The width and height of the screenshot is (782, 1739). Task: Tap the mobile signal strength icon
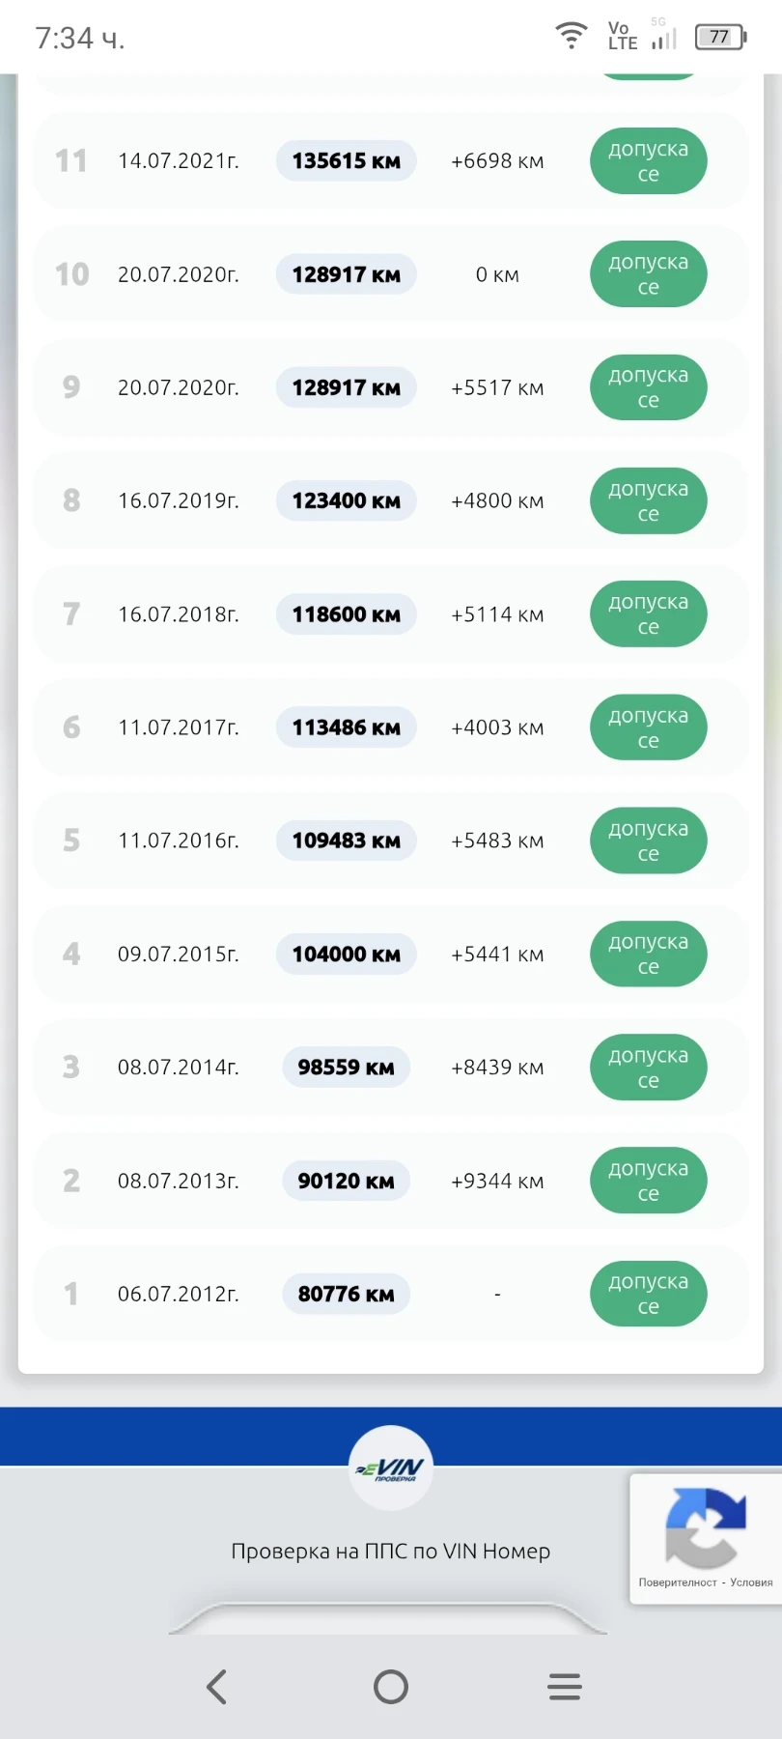tap(663, 39)
